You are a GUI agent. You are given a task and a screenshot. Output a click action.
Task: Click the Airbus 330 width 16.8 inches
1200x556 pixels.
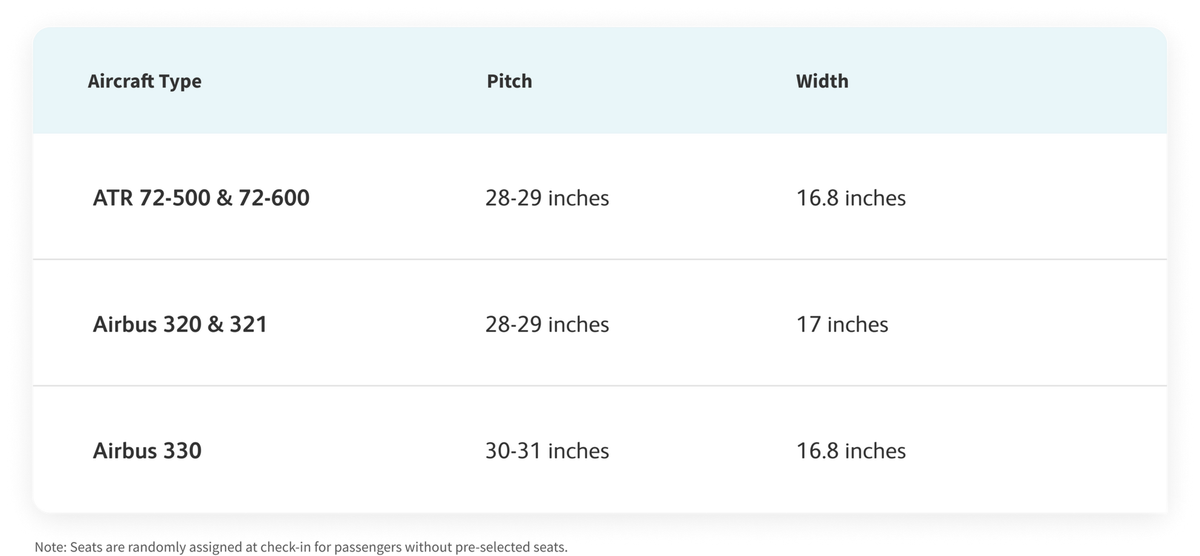coord(851,451)
